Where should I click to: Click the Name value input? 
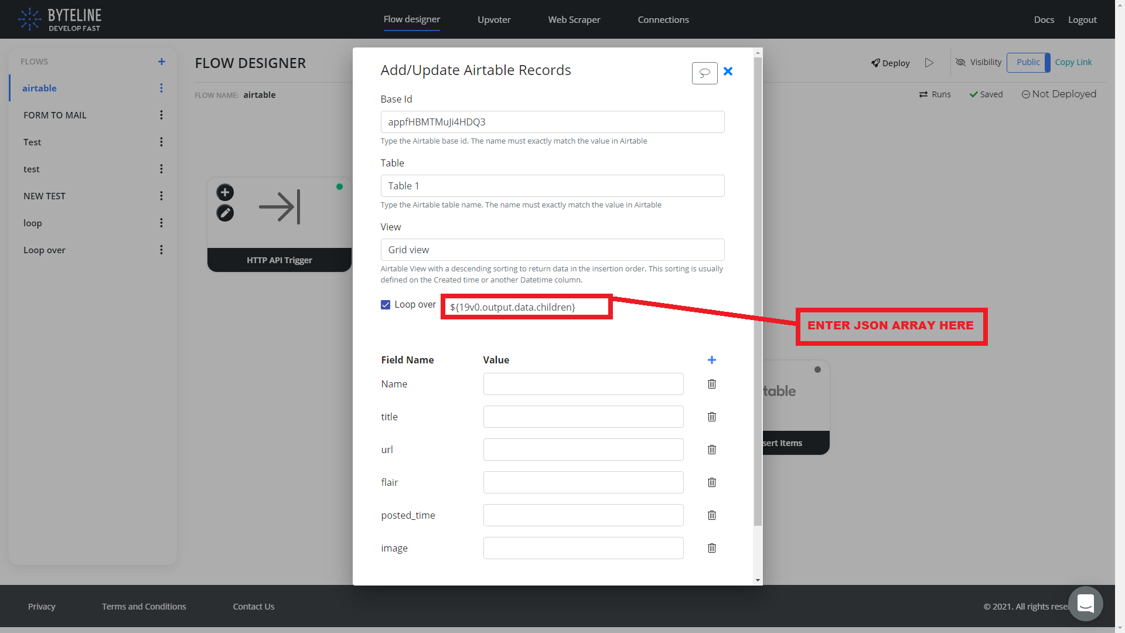(x=584, y=384)
